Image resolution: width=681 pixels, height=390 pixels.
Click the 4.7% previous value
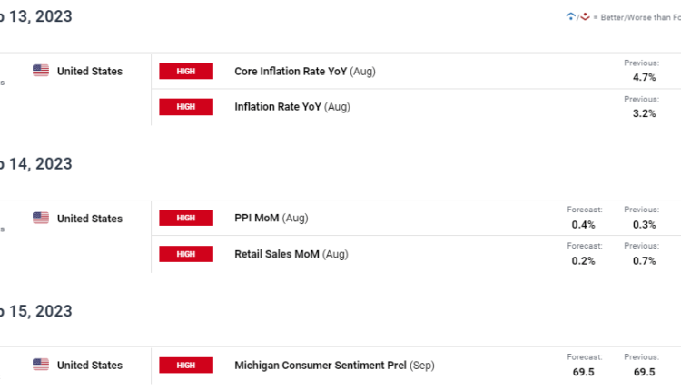pyautogui.click(x=641, y=78)
